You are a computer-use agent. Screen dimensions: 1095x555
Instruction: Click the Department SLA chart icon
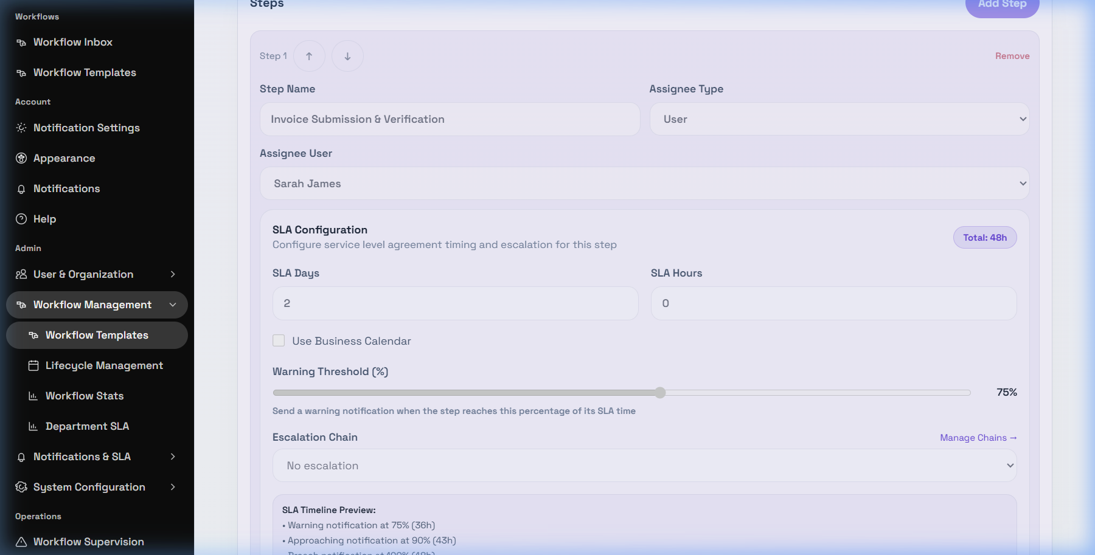coord(33,426)
